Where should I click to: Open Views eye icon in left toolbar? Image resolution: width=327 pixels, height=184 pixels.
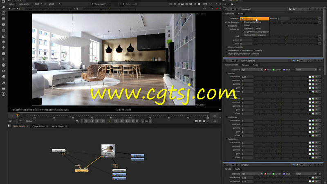point(3,71)
